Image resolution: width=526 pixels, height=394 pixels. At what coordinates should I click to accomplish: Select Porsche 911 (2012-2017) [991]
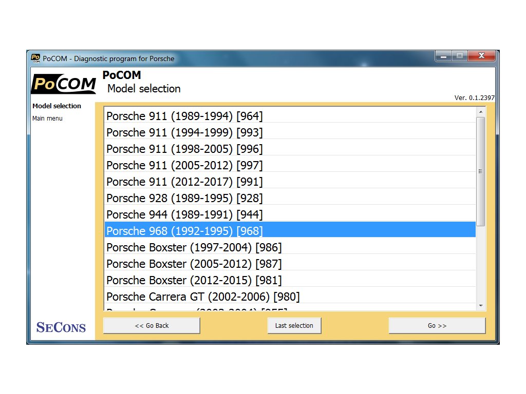290,182
